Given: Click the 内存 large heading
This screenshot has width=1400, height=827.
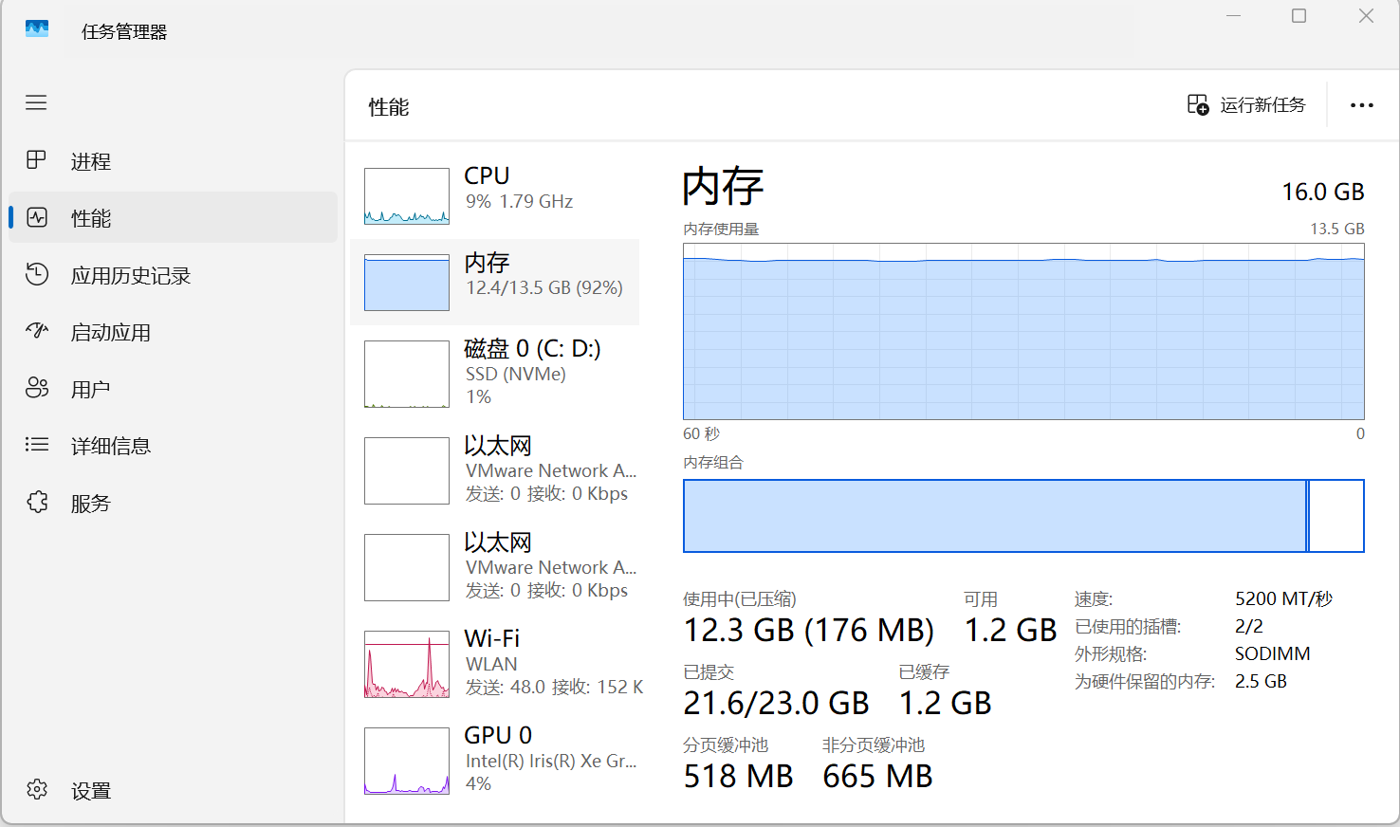Looking at the screenshot, I should 724,186.
